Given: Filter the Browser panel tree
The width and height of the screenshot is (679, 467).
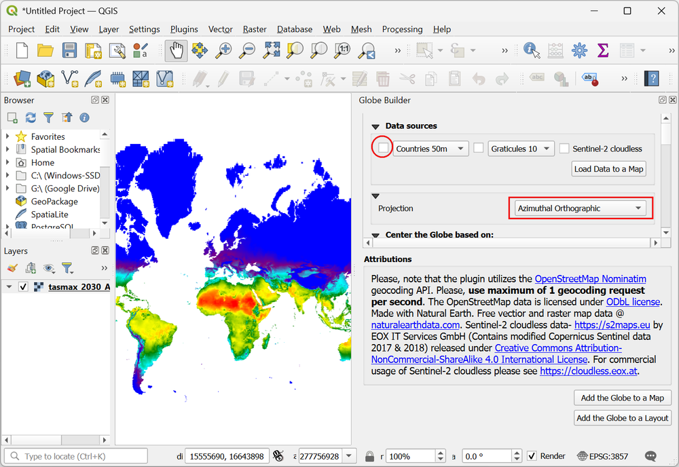Looking at the screenshot, I should [x=48, y=117].
